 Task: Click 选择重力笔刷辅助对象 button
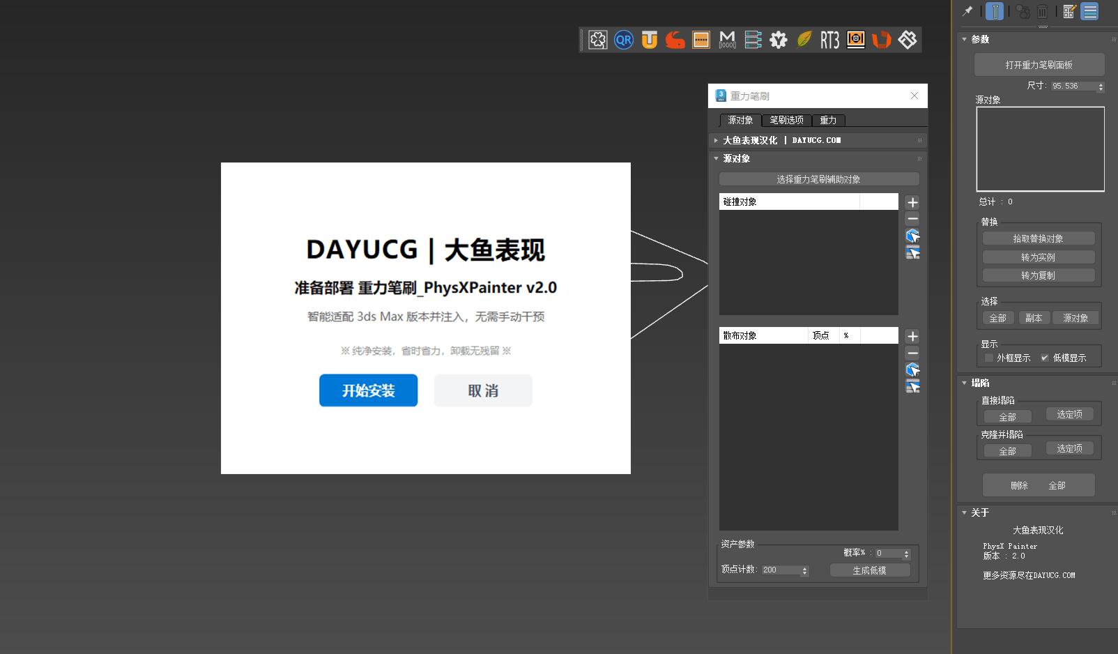pos(819,179)
